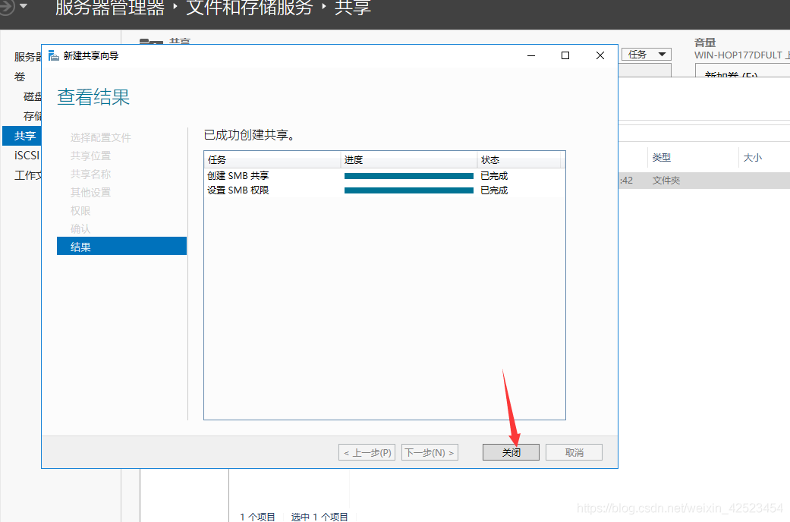790x522 pixels.
Task: Click 共享 in the breadcrumb bar
Action: pyautogui.click(x=352, y=10)
